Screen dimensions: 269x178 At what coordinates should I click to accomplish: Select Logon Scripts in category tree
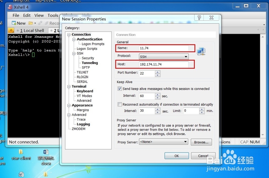[87, 49]
